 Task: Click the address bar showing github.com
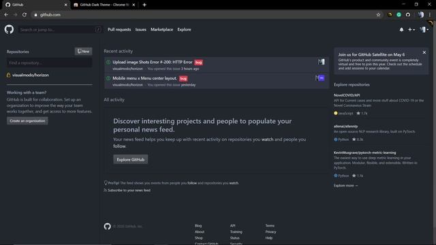click(x=206, y=15)
